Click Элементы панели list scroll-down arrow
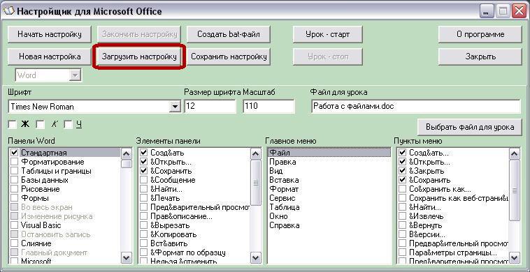The width and height of the screenshot is (530, 272). [256, 258]
